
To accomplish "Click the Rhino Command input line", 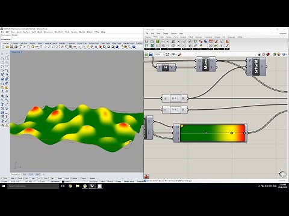I will point(72,40).
